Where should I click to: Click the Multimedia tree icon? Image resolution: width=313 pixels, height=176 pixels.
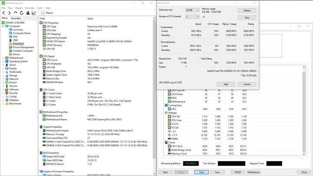tap(7, 72)
